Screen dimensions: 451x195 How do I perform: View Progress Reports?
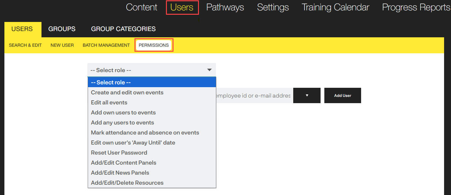[x=416, y=8]
